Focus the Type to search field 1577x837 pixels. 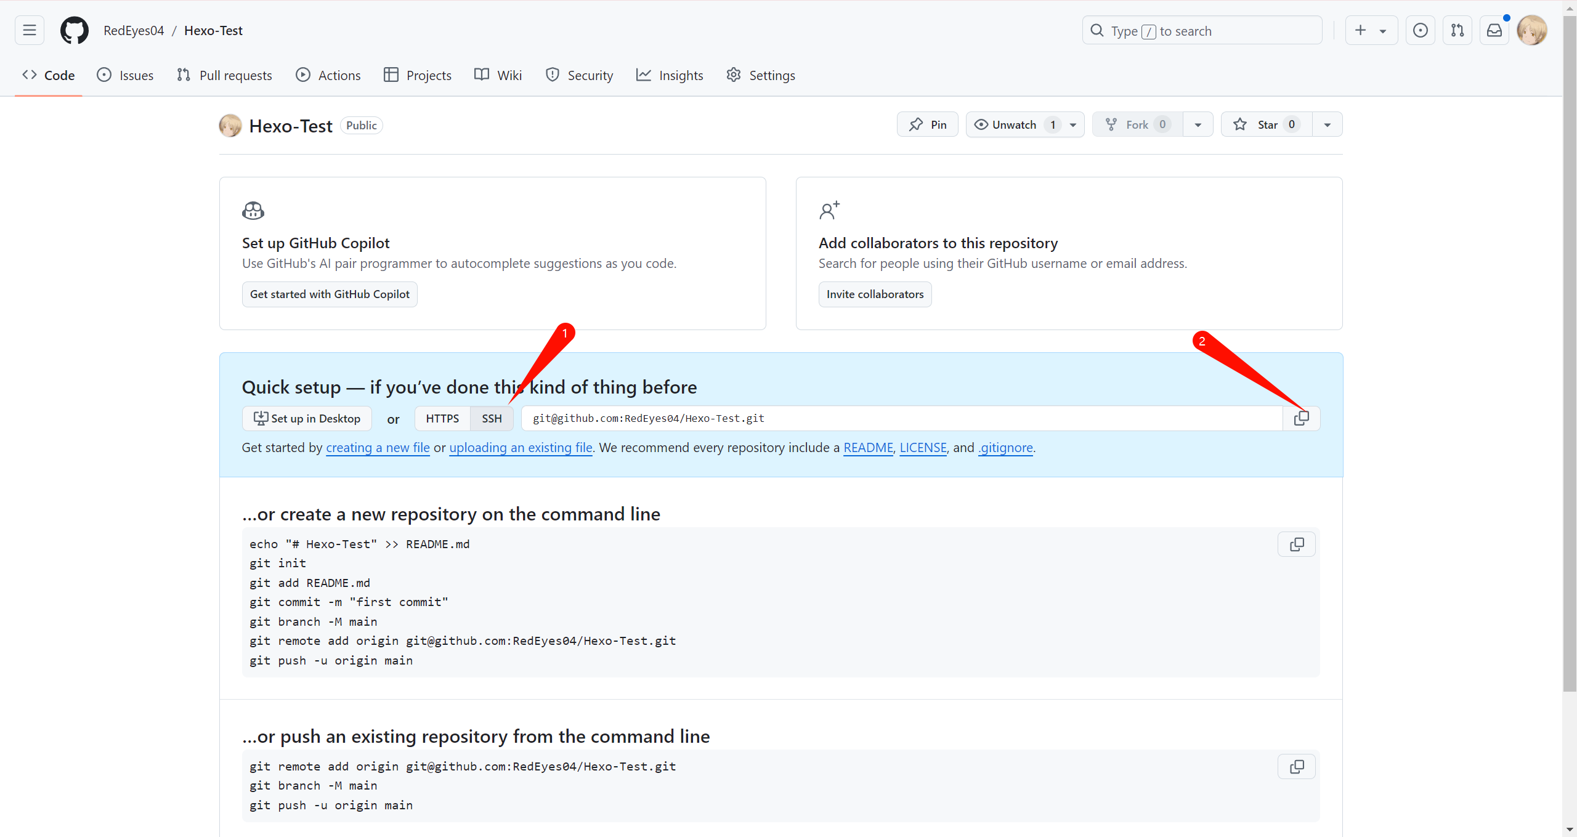[x=1201, y=30]
